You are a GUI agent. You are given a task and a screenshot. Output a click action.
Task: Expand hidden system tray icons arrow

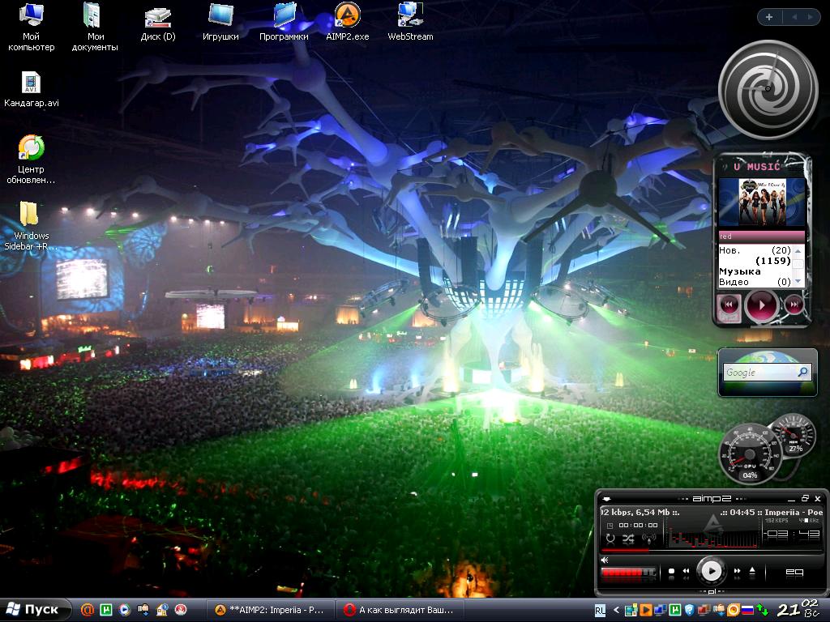[616, 610]
